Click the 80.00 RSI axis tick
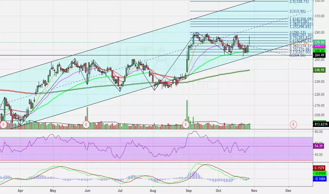Screen dimensions: 329x194 (x=319, y=132)
